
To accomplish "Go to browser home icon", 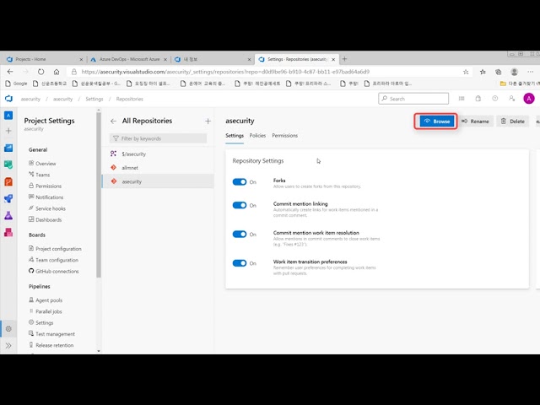I will 57,72.
